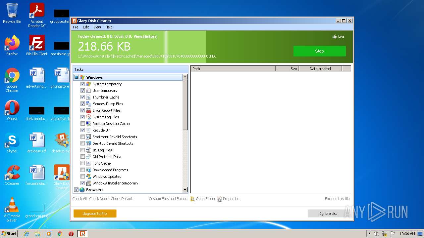The image size is (424, 238).
Task: Open the View History link
Action: tap(145, 36)
